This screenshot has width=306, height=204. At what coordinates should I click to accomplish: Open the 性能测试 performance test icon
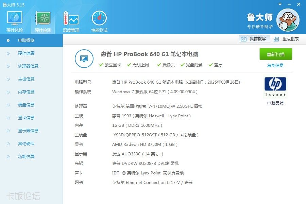pos(99,19)
